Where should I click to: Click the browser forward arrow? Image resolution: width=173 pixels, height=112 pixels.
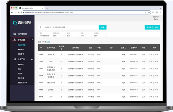click(15, 12)
